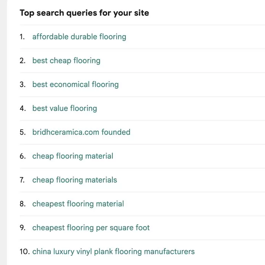Select the 'cheap flooring materials' plural query

(74, 180)
